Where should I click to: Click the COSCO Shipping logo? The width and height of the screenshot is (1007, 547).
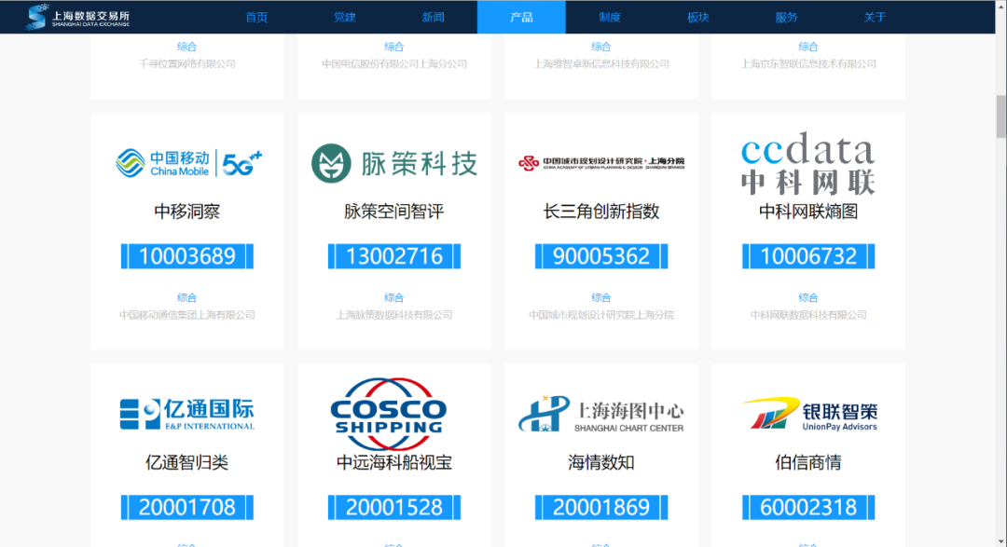388,414
